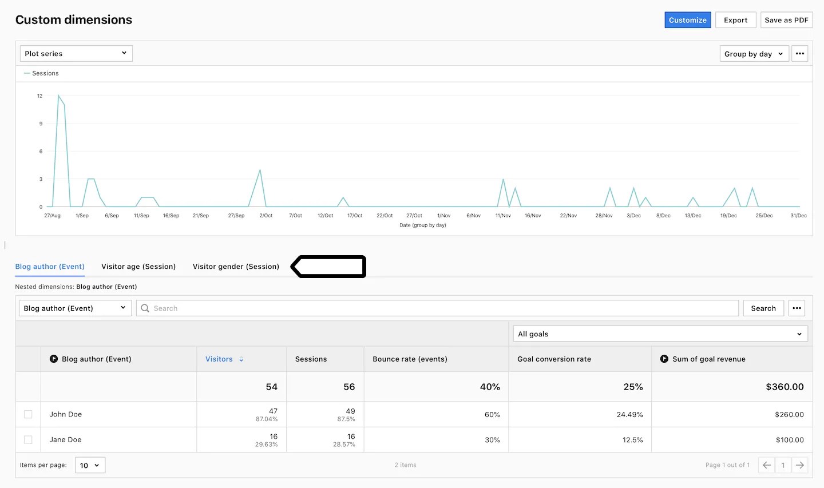Click the dimension icon before Blog author (Event) header
The image size is (824, 488).
53,359
